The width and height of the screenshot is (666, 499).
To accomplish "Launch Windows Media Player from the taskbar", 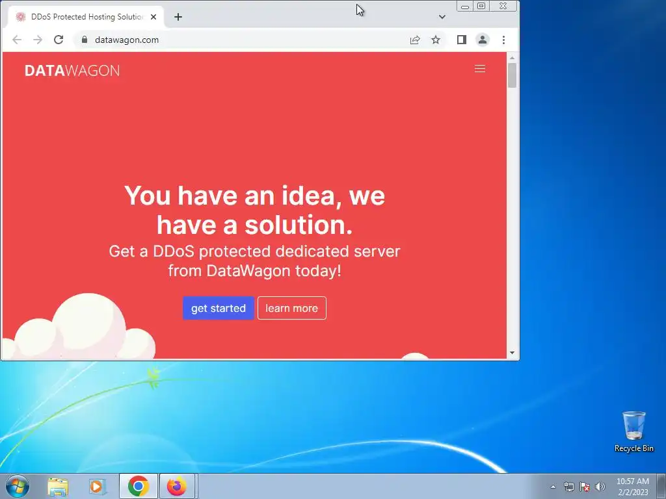I will pos(98,486).
